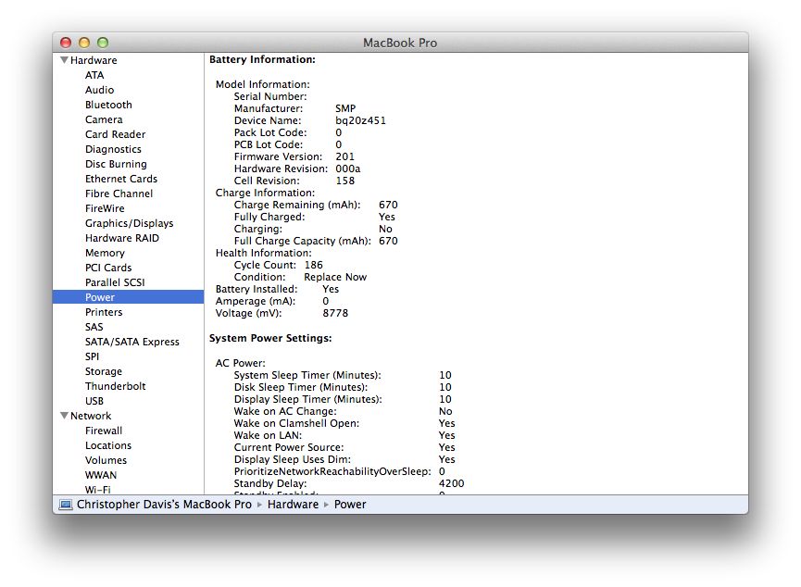Click the Display Sleep Uses Dim label
The height and width of the screenshot is (587, 801).
pyautogui.click(x=293, y=459)
